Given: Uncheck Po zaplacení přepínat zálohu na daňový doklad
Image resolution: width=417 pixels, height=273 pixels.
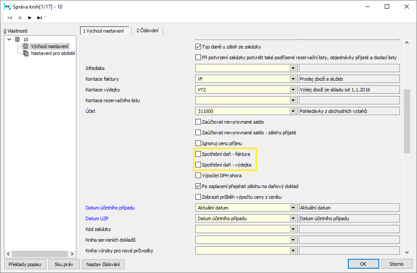Looking at the screenshot, I should click(x=198, y=186).
